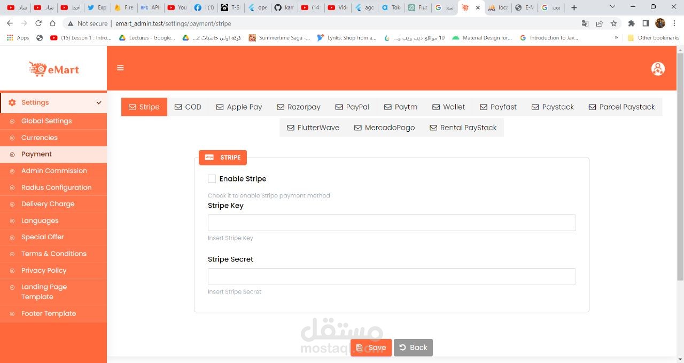Expand the hidden bookmarks overflow chevron
The width and height of the screenshot is (684, 363).
click(x=616, y=38)
